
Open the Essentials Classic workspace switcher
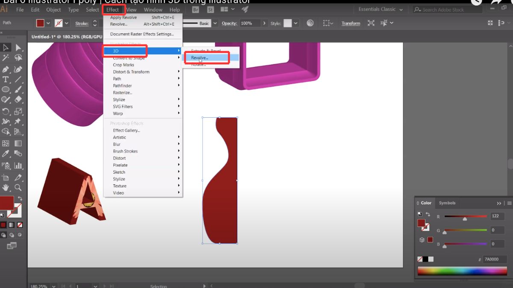click(380, 9)
